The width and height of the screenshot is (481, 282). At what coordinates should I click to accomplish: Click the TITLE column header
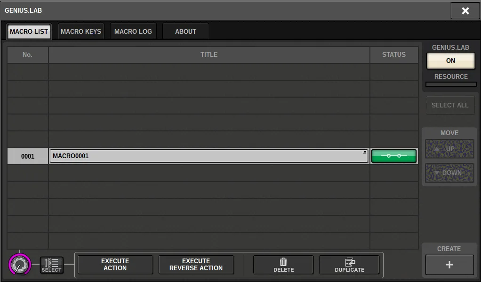209,55
